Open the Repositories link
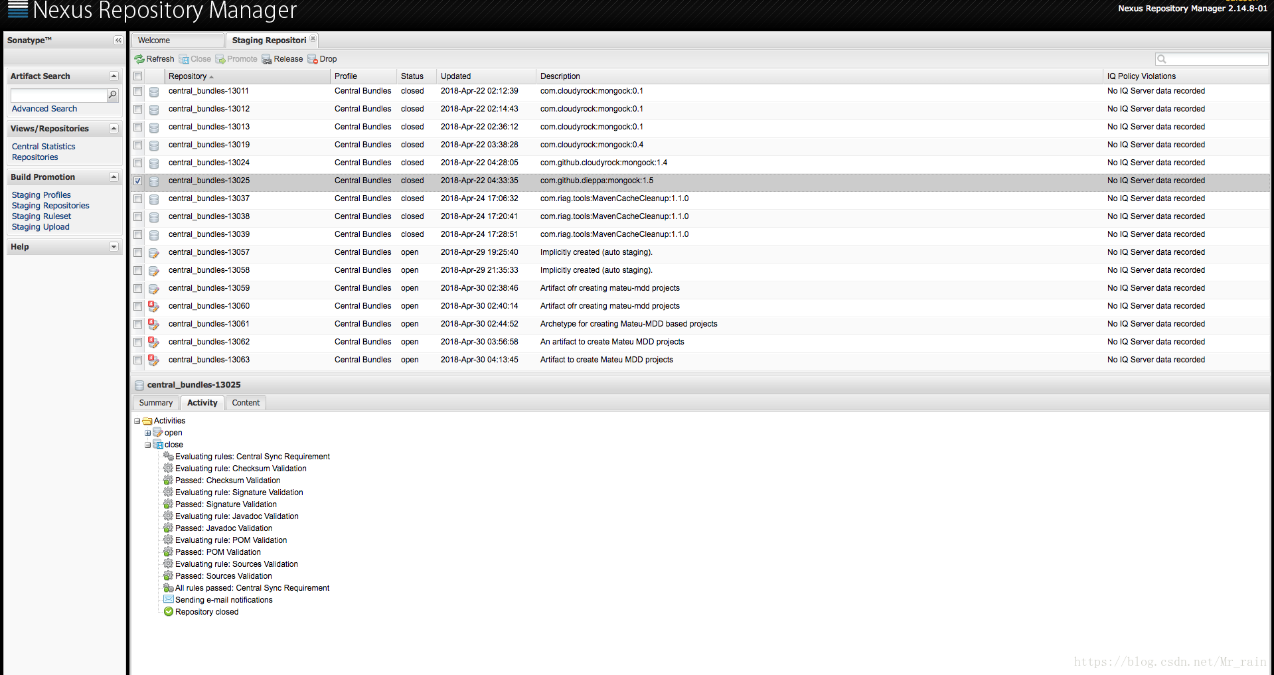Screen dimensions: 1274x675 pos(35,157)
